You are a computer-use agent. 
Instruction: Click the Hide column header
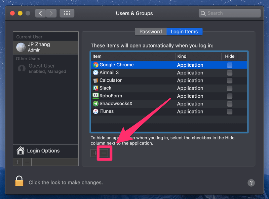pos(230,56)
